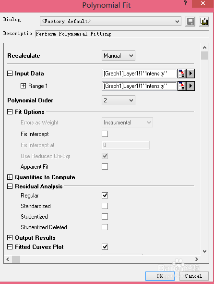The height and width of the screenshot is (284, 214).
Task: Open Range 1 arrow flyout menu
Action: (190, 86)
